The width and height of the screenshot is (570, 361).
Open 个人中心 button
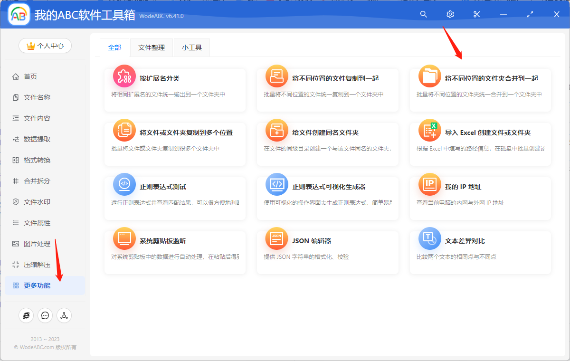click(x=45, y=46)
